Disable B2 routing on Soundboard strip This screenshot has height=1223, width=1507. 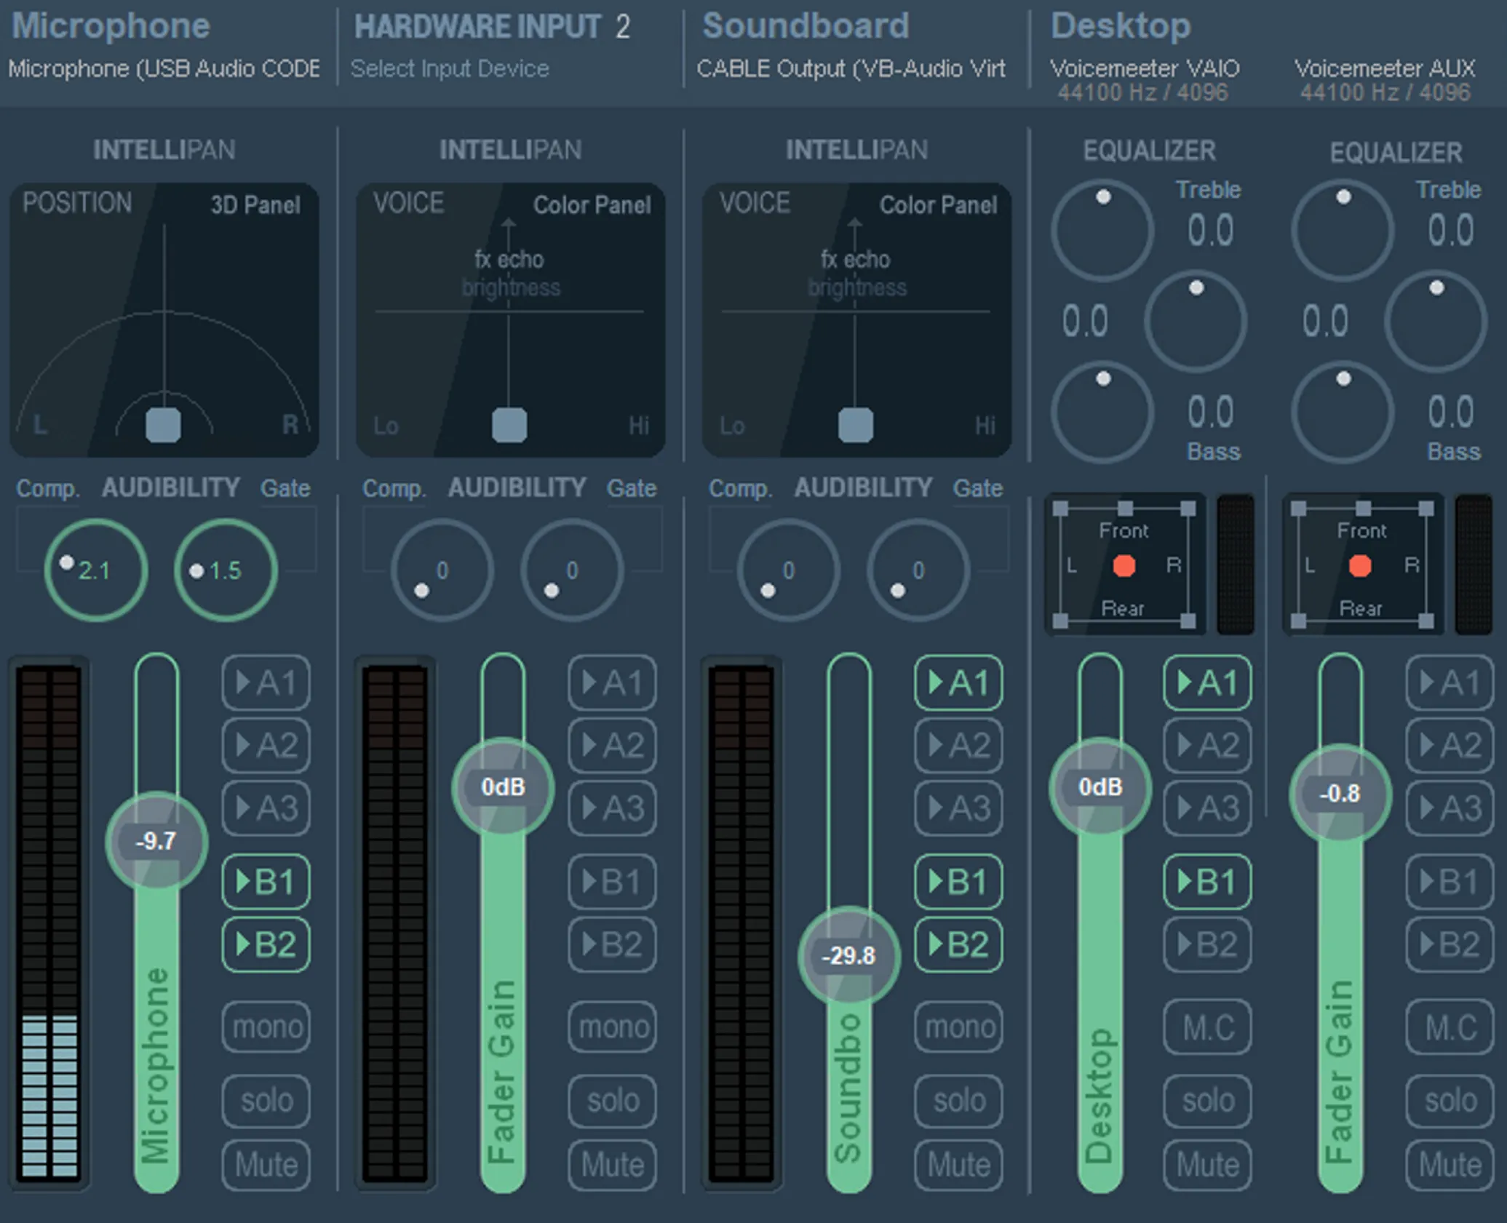(959, 944)
